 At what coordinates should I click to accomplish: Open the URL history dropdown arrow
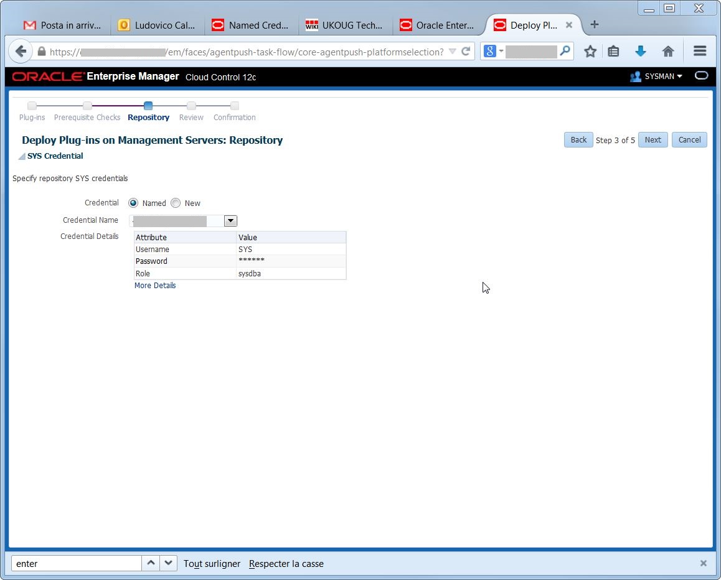click(x=453, y=52)
